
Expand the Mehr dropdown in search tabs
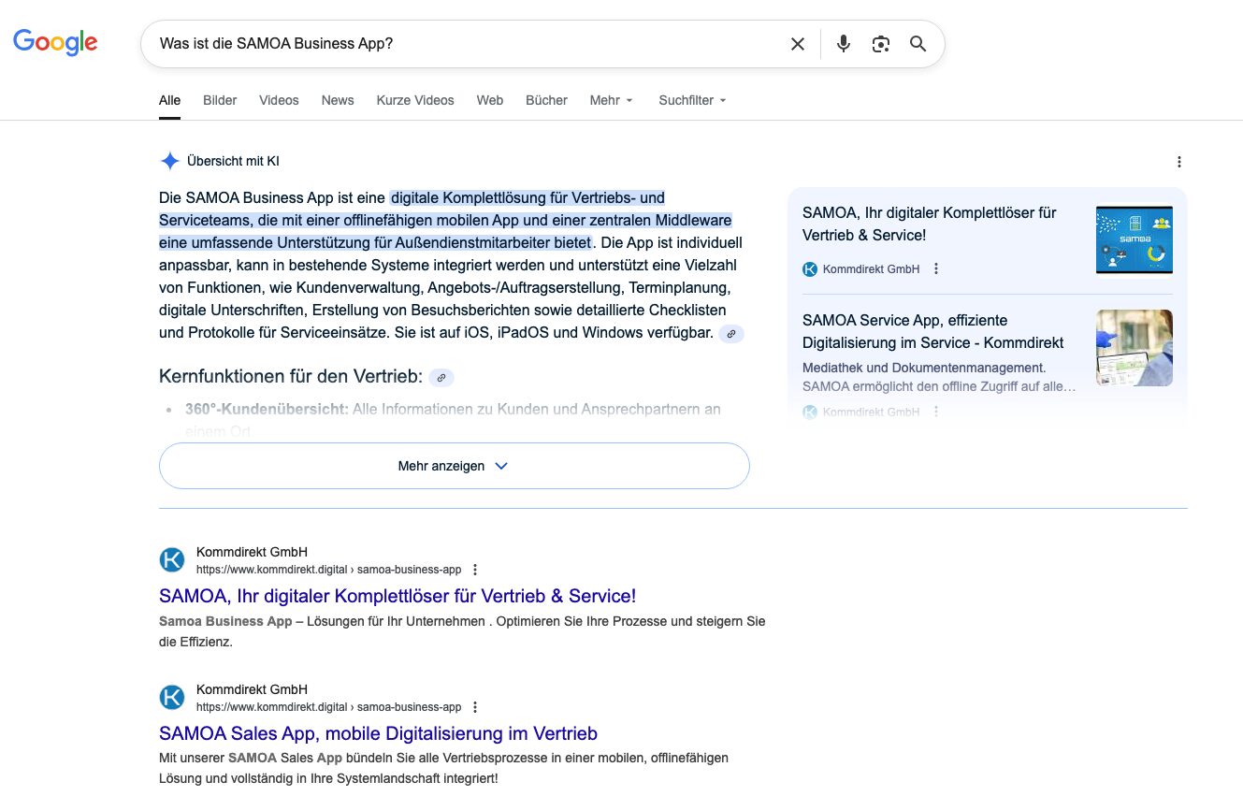(611, 100)
